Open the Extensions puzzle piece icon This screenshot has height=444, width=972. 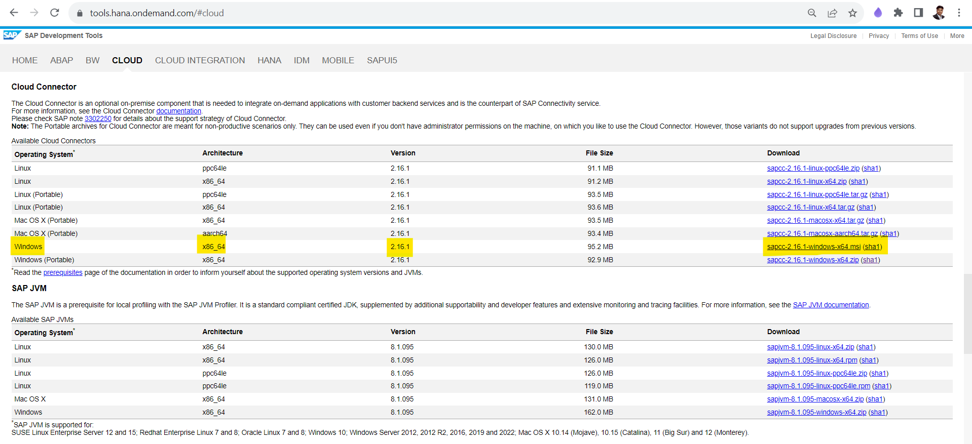point(898,13)
